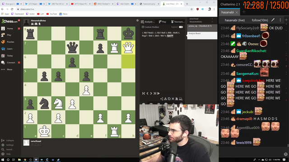Open a new browser tab
This screenshot has width=289, height=162.
click(187, 4)
